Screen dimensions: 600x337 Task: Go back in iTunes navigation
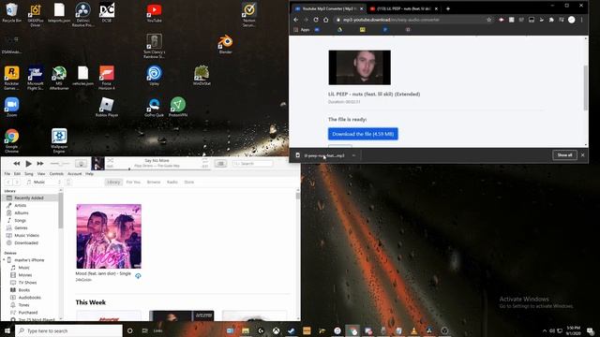(x=8, y=183)
